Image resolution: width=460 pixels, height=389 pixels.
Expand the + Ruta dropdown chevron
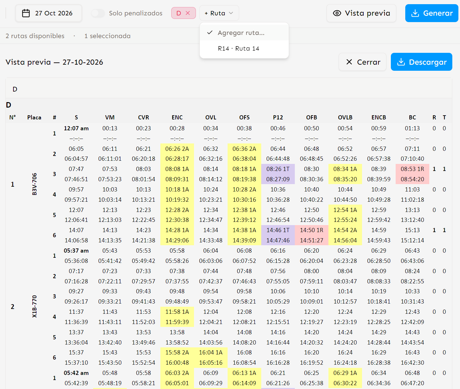[x=231, y=13]
